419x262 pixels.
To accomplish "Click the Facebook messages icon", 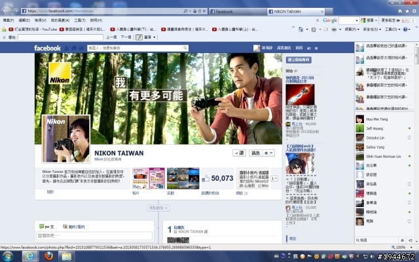I will pyautogui.click(x=74, y=48).
